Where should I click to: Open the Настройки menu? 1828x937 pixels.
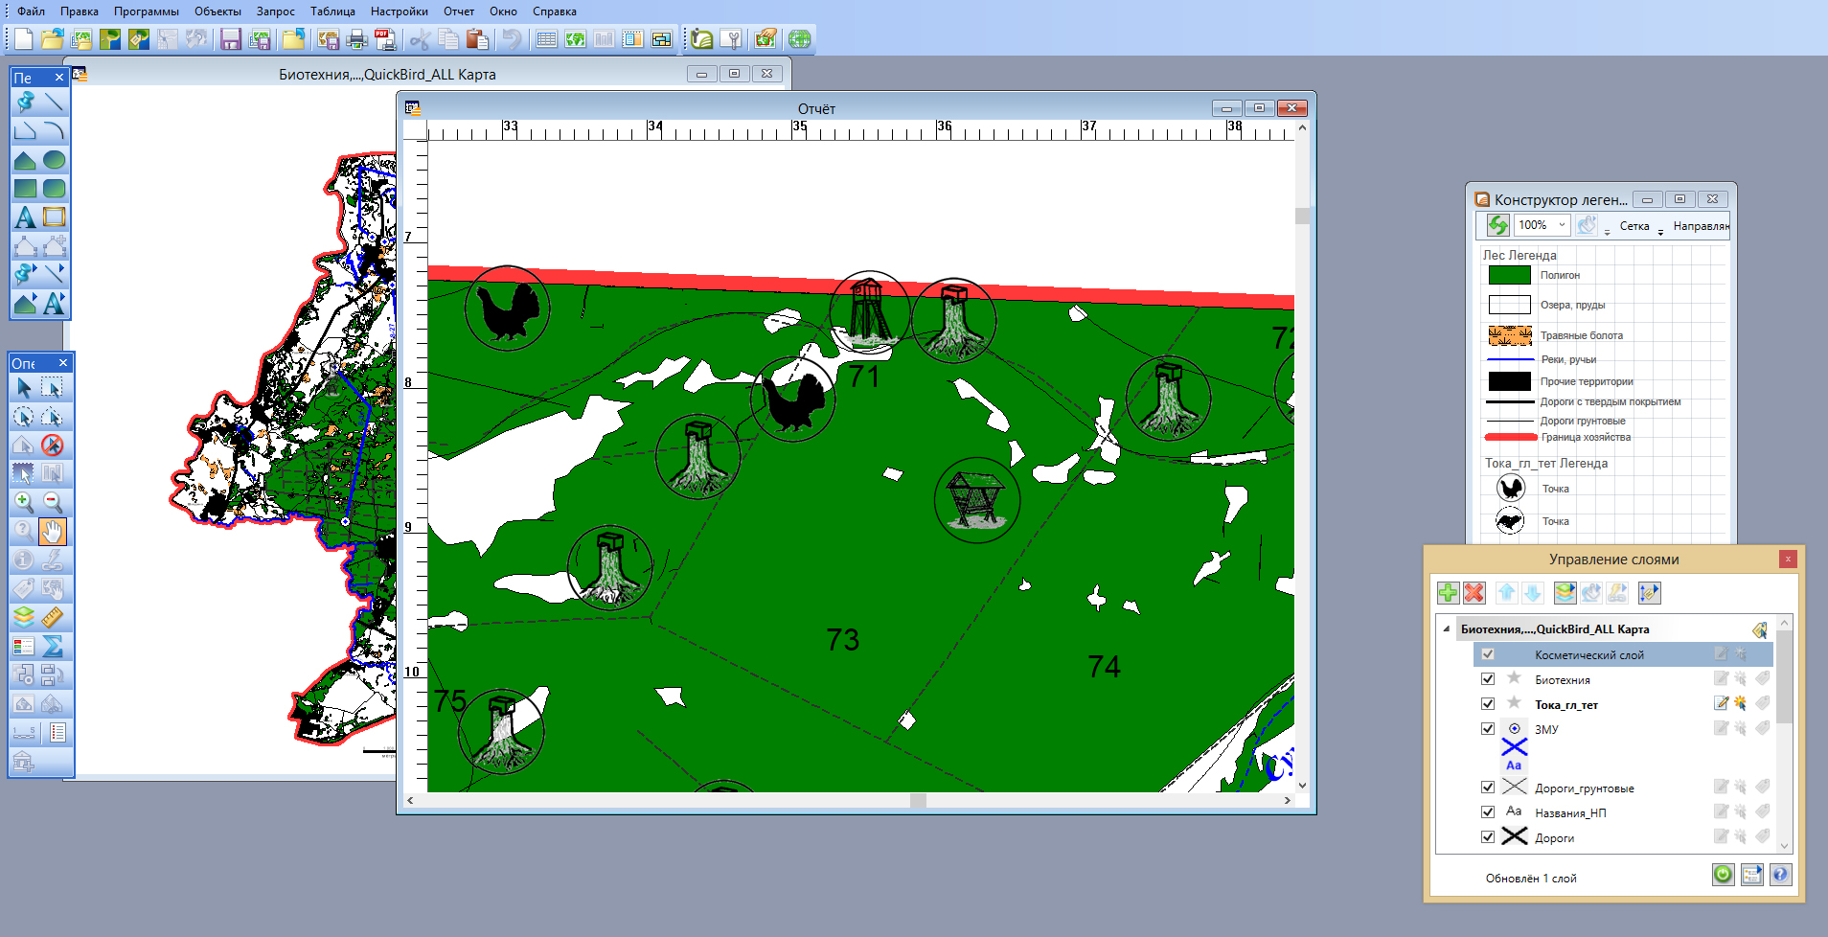pyautogui.click(x=400, y=11)
